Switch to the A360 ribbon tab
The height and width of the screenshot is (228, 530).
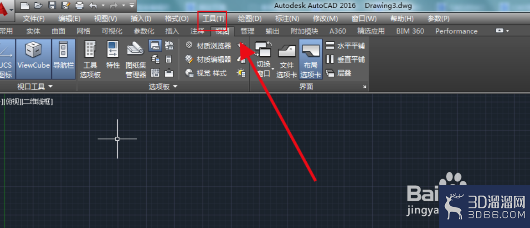337,31
